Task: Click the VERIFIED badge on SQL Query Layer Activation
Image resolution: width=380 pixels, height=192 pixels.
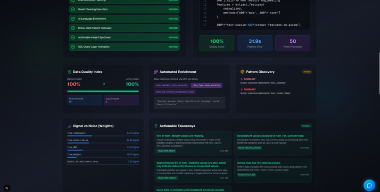Action: click(x=173, y=47)
